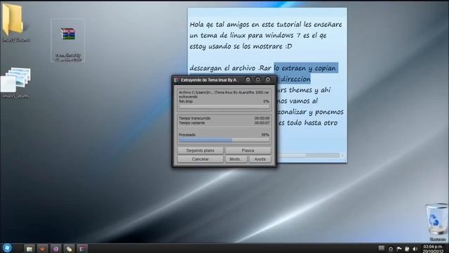
Task: Click the WinRAR icon in extraction dialog title
Action: [x=177, y=80]
